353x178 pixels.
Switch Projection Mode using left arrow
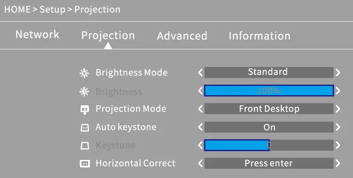pyautogui.click(x=201, y=109)
